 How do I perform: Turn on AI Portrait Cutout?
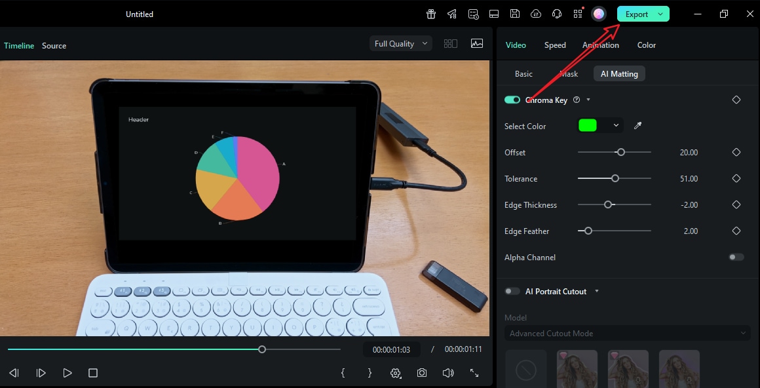(512, 291)
